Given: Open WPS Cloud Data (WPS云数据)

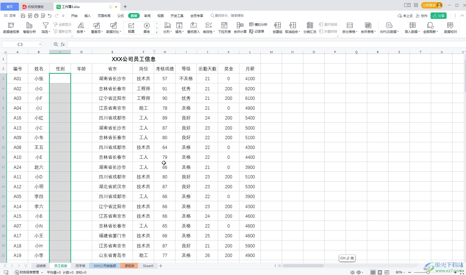Looking at the screenshot, I should (x=389, y=28).
